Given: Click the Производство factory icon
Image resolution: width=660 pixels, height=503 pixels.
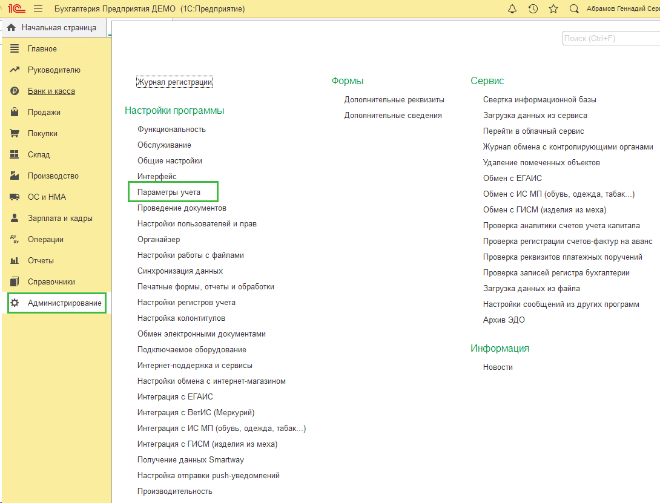Looking at the screenshot, I should [x=15, y=176].
